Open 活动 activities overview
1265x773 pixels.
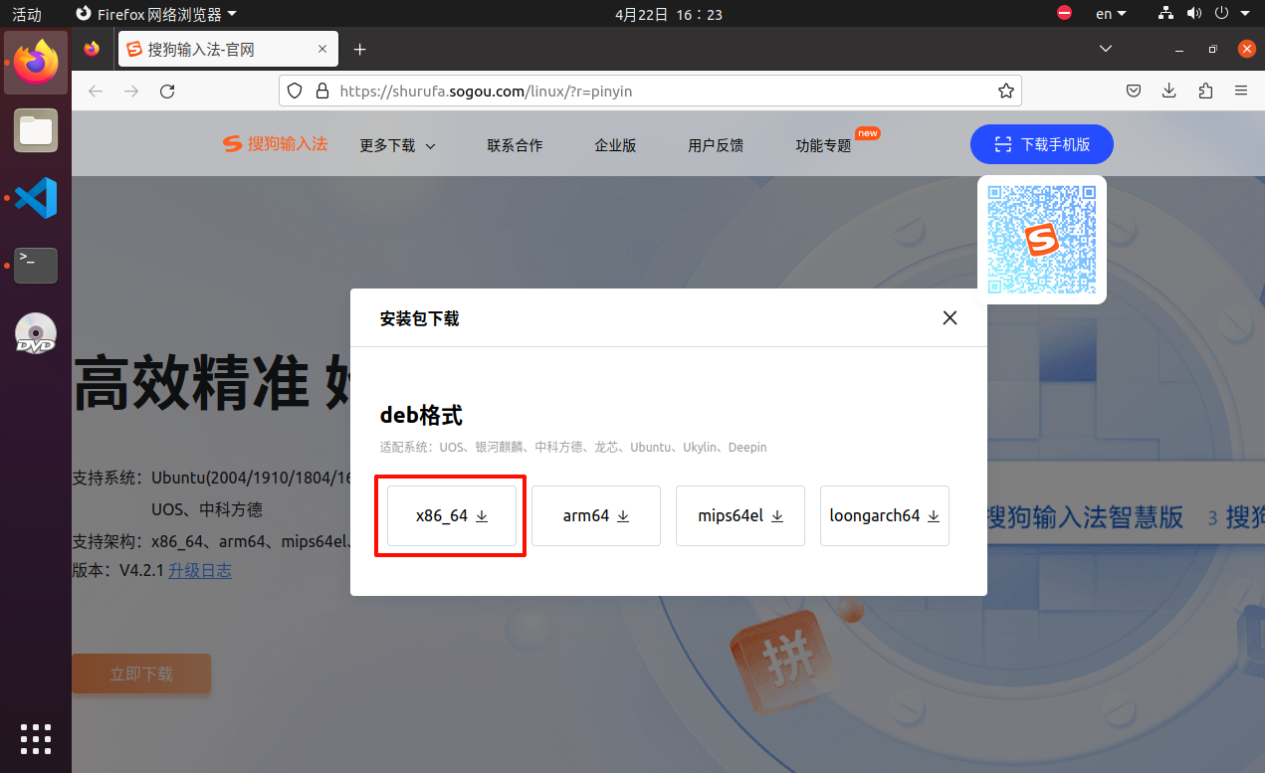pyautogui.click(x=27, y=14)
